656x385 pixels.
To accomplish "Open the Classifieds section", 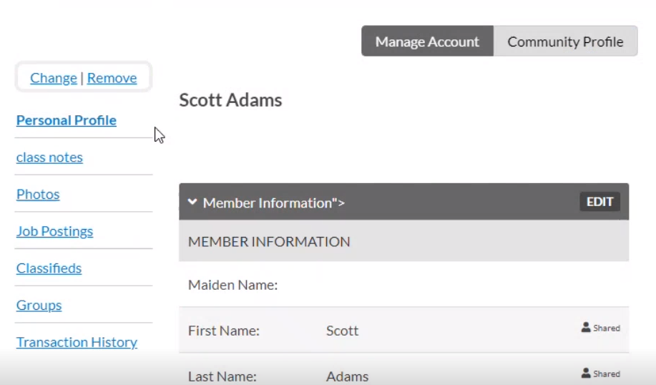I will (x=49, y=268).
